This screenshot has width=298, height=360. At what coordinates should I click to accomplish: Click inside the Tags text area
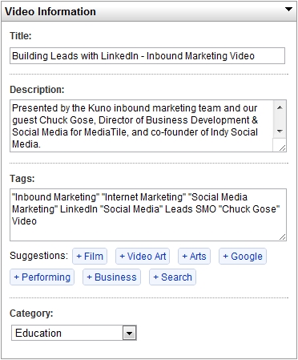click(148, 215)
